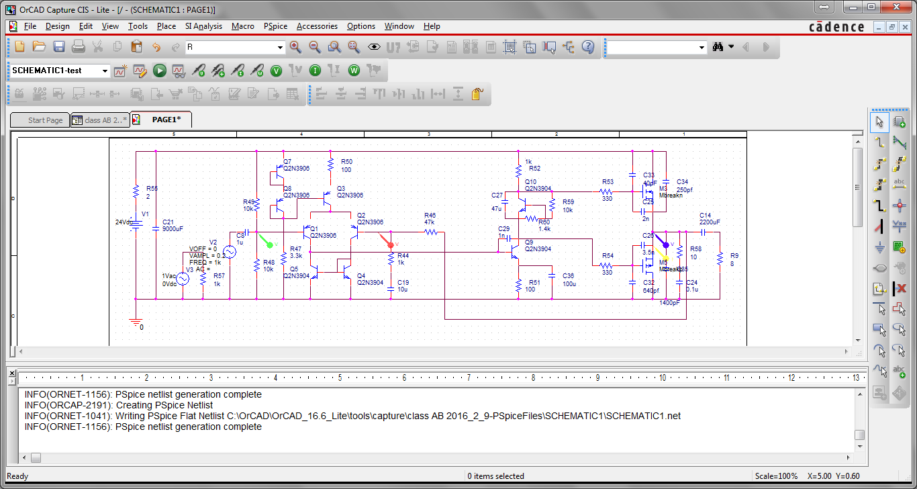View simulation results icon
This screenshot has width=917, height=489.
click(x=179, y=71)
